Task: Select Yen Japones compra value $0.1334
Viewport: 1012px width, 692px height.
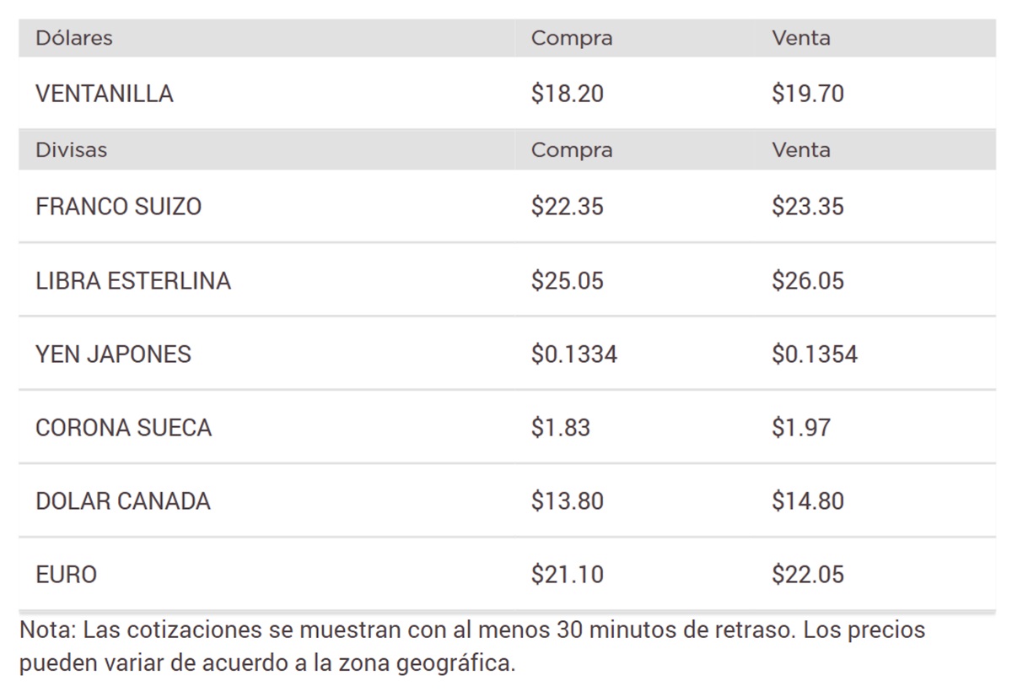Action: point(574,354)
